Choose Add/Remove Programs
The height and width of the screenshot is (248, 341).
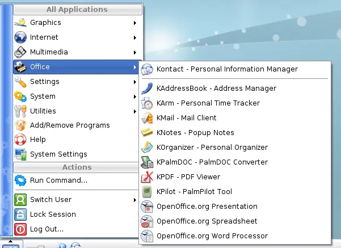coord(76,125)
